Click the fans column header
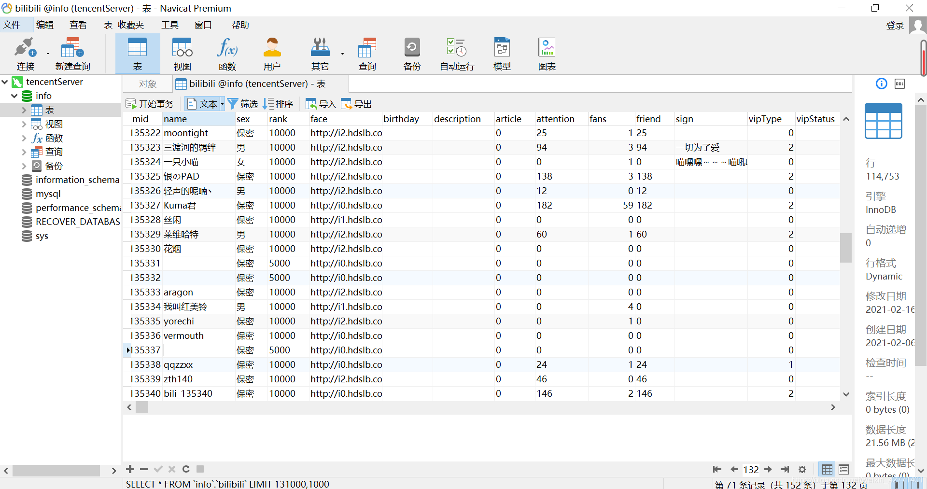Image resolution: width=927 pixels, height=489 pixels. pos(611,119)
